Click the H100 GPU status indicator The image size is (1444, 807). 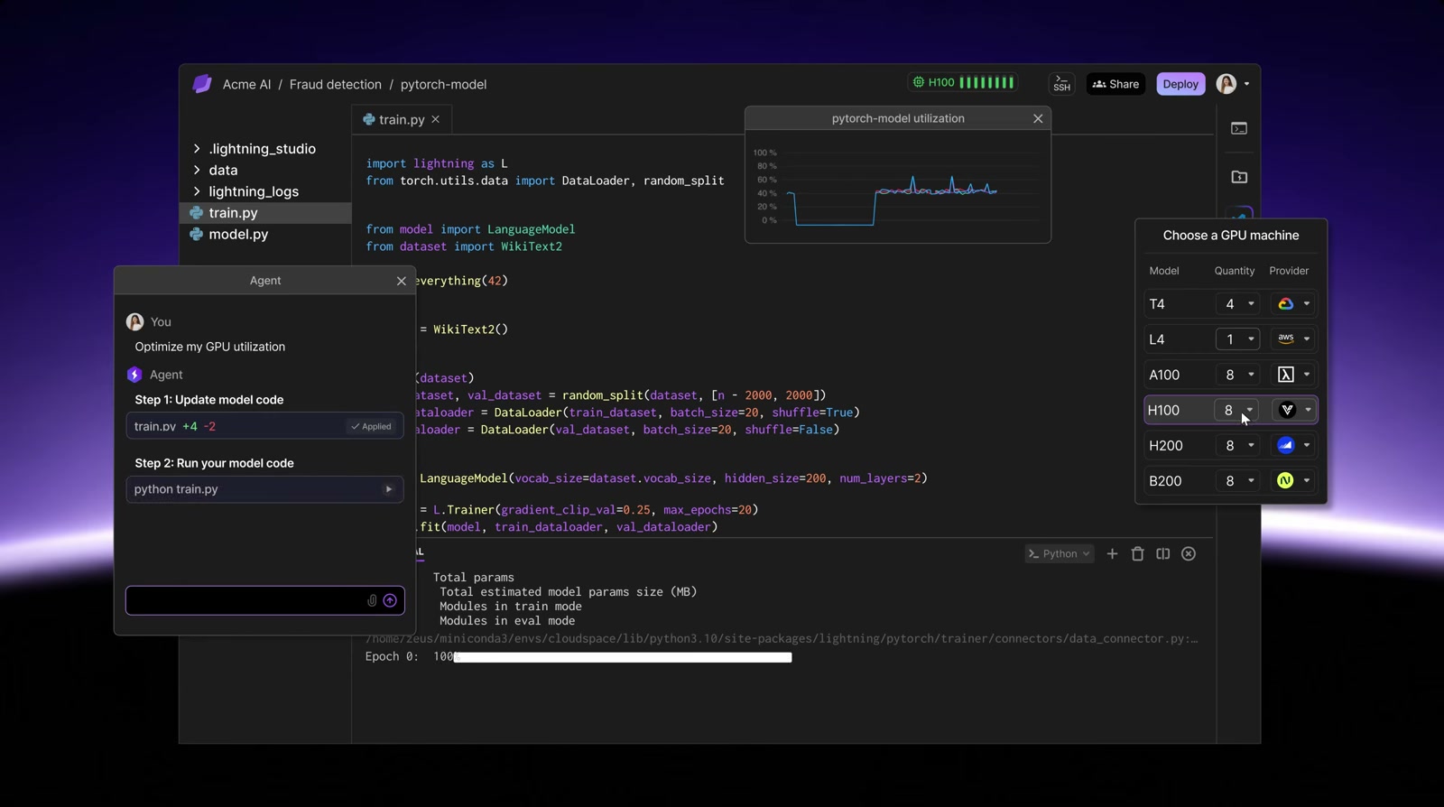[x=963, y=82]
